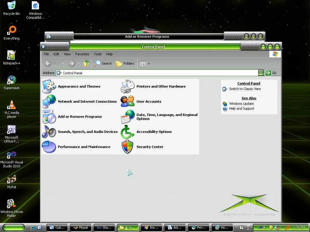Click the Control Panel title bar system icon
310x232 pixels.
pos(44,47)
